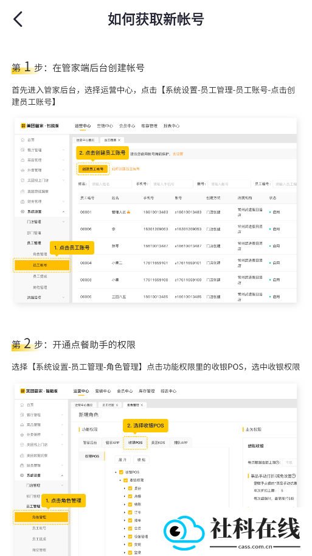Switch to the 美团KDS permission tab
Viewport: 312px width, 556px height.
click(x=158, y=443)
